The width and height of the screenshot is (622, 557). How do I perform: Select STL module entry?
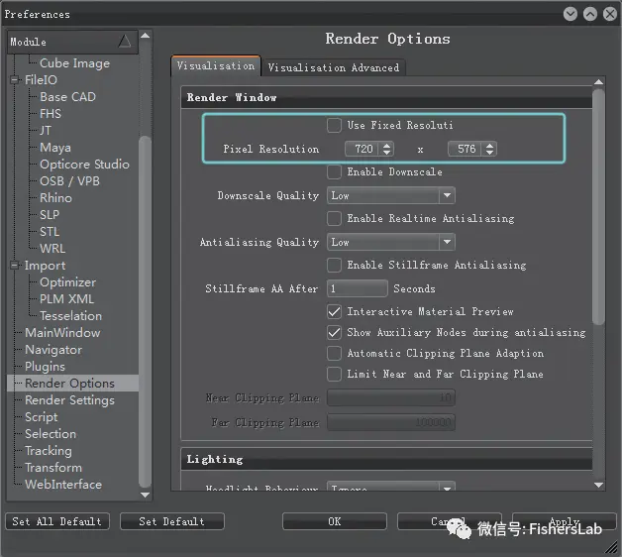pos(50,232)
